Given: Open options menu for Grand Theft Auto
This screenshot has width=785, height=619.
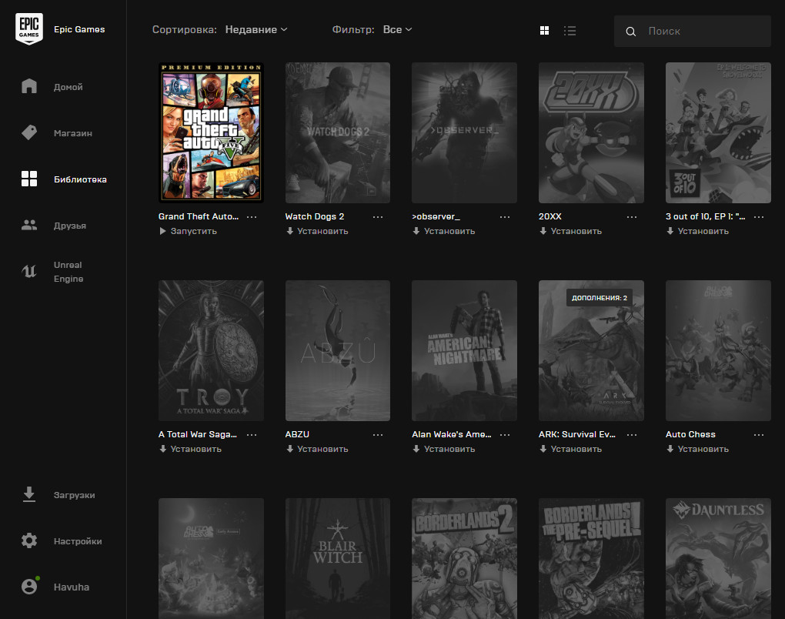Looking at the screenshot, I should pyautogui.click(x=252, y=217).
